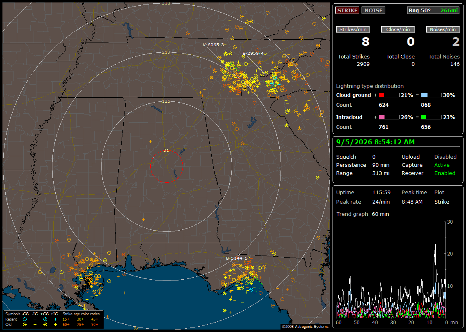The width and height of the screenshot is (466, 332).
Task: Select the Strikes/min counter label
Action: tap(353, 29)
